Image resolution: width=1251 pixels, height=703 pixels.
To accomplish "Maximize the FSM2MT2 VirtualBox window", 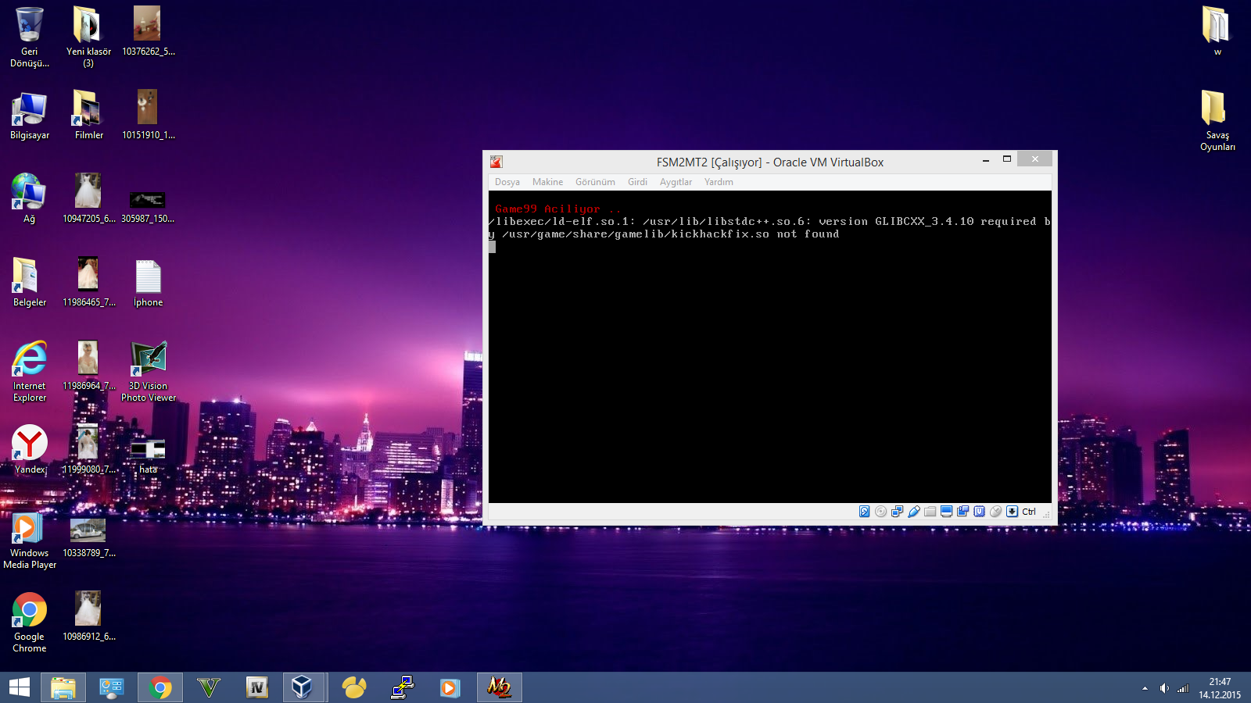I will (x=1007, y=159).
